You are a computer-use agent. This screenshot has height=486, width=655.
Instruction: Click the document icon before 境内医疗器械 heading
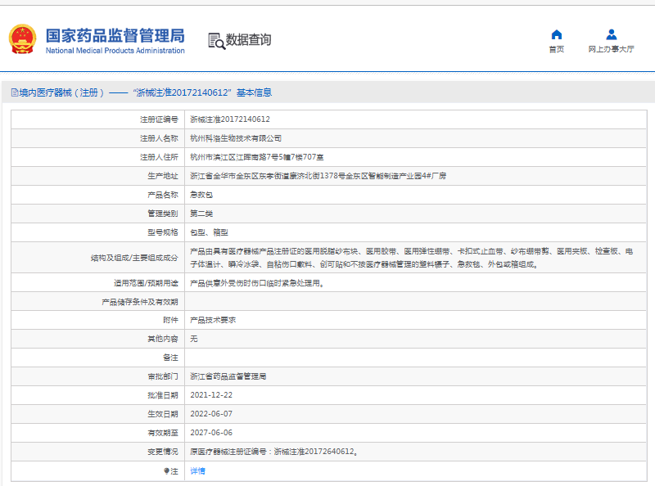(14, 92)
